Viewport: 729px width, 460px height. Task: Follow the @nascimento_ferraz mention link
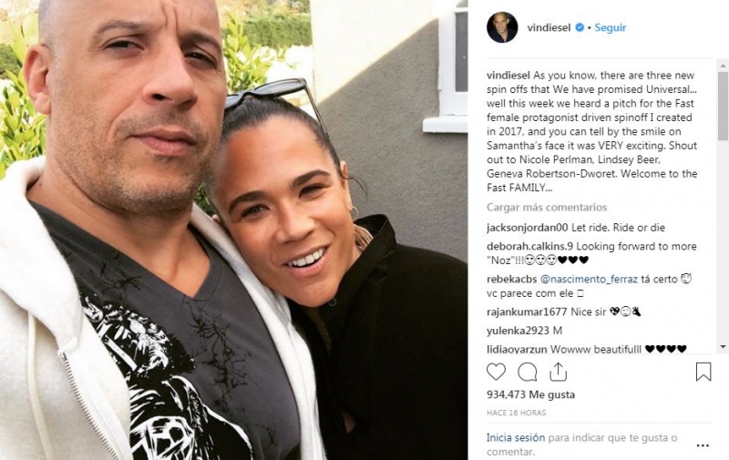tap(589, 280)
